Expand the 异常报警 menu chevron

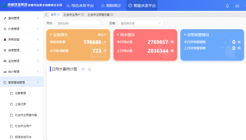(38, 39)
